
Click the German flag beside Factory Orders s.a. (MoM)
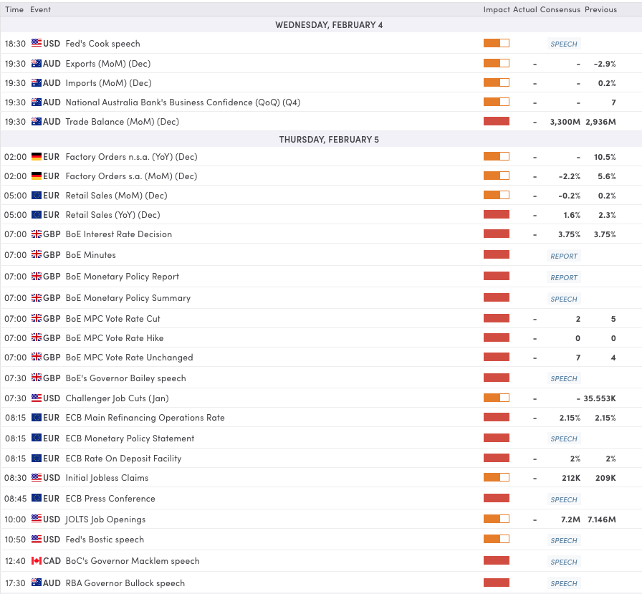(x=37, y=176)
